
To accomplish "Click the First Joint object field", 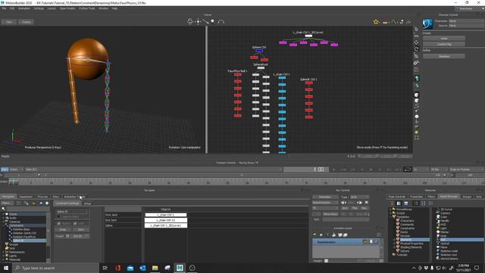I will pyautogui.click(x=166, y=215).
